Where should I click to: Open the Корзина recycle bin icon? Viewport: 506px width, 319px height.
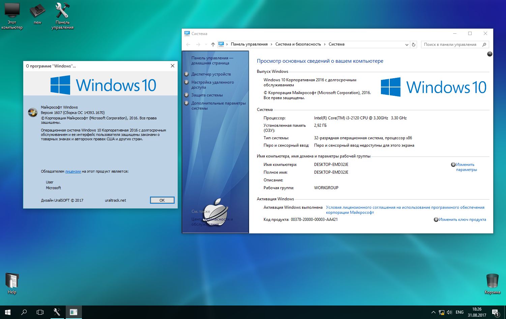tap(492, 281)
